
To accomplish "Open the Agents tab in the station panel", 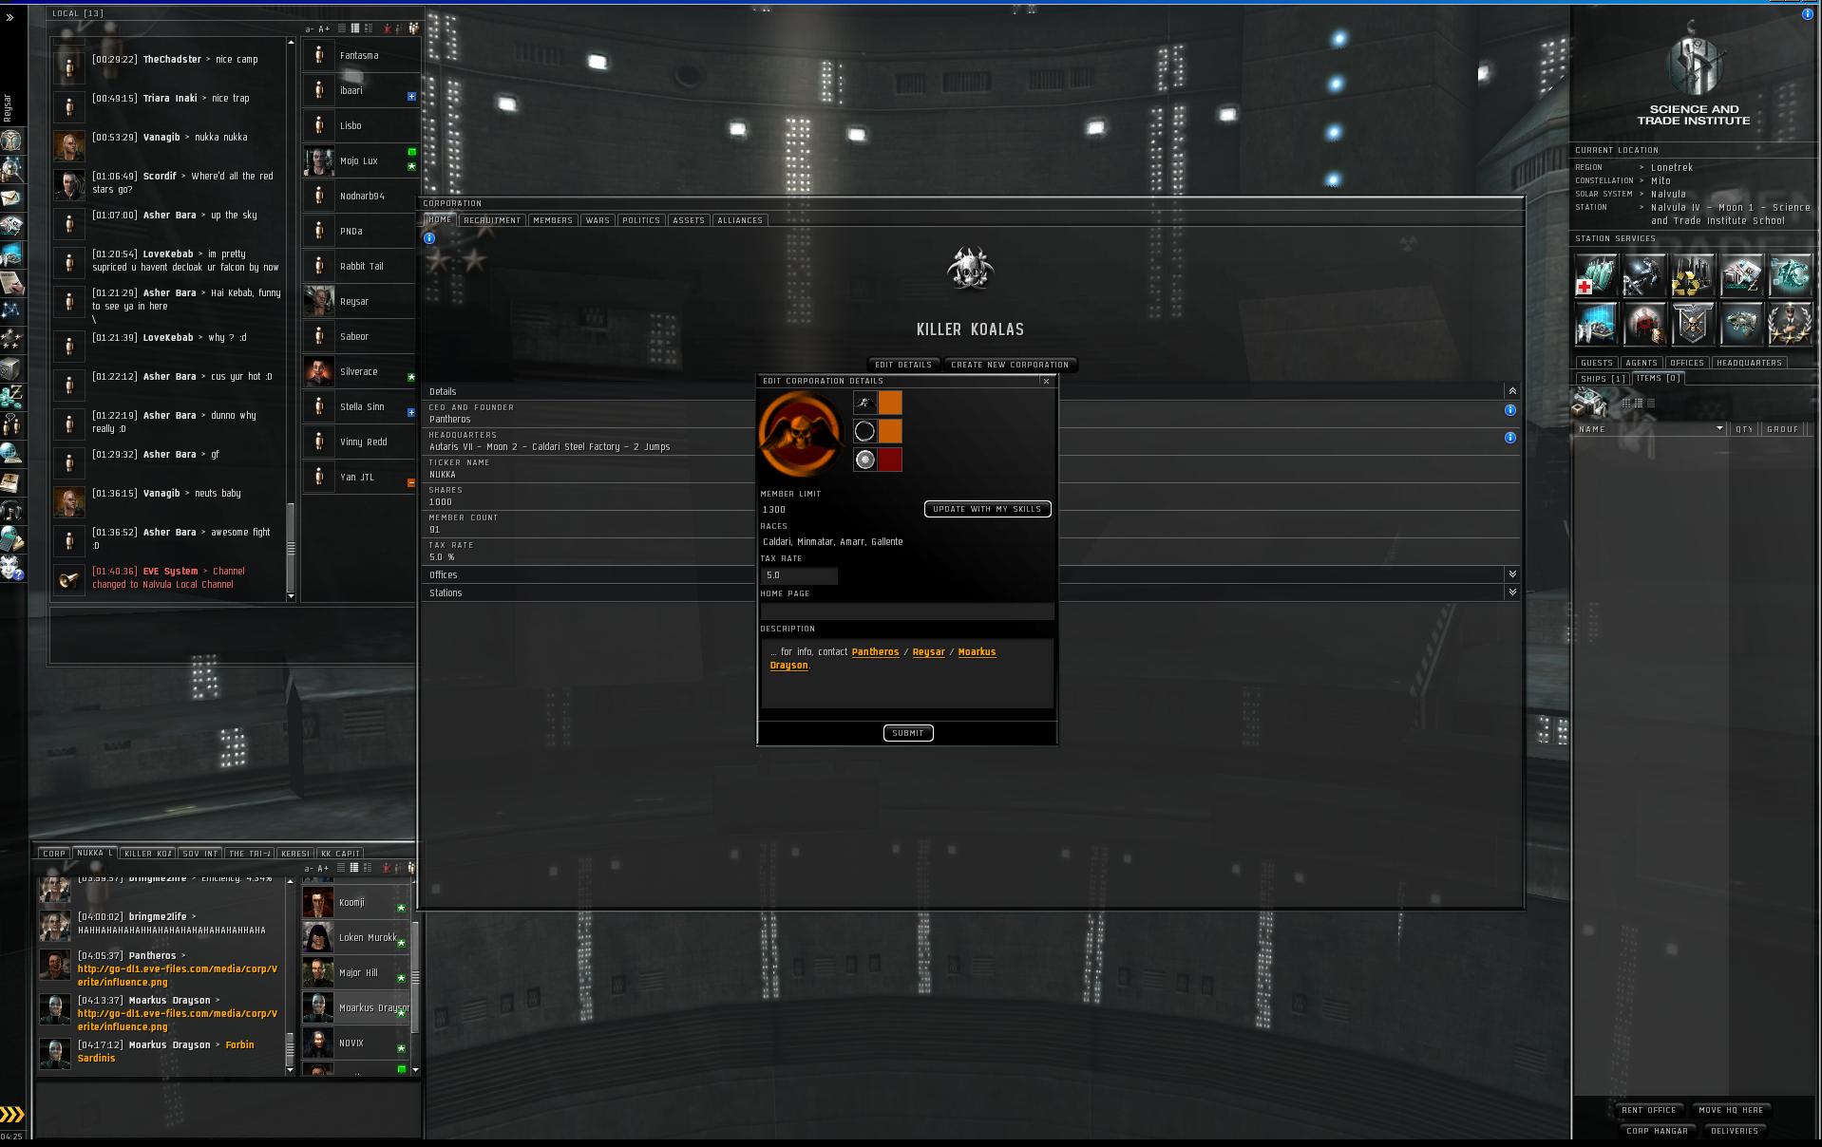I will point(1642,363).
